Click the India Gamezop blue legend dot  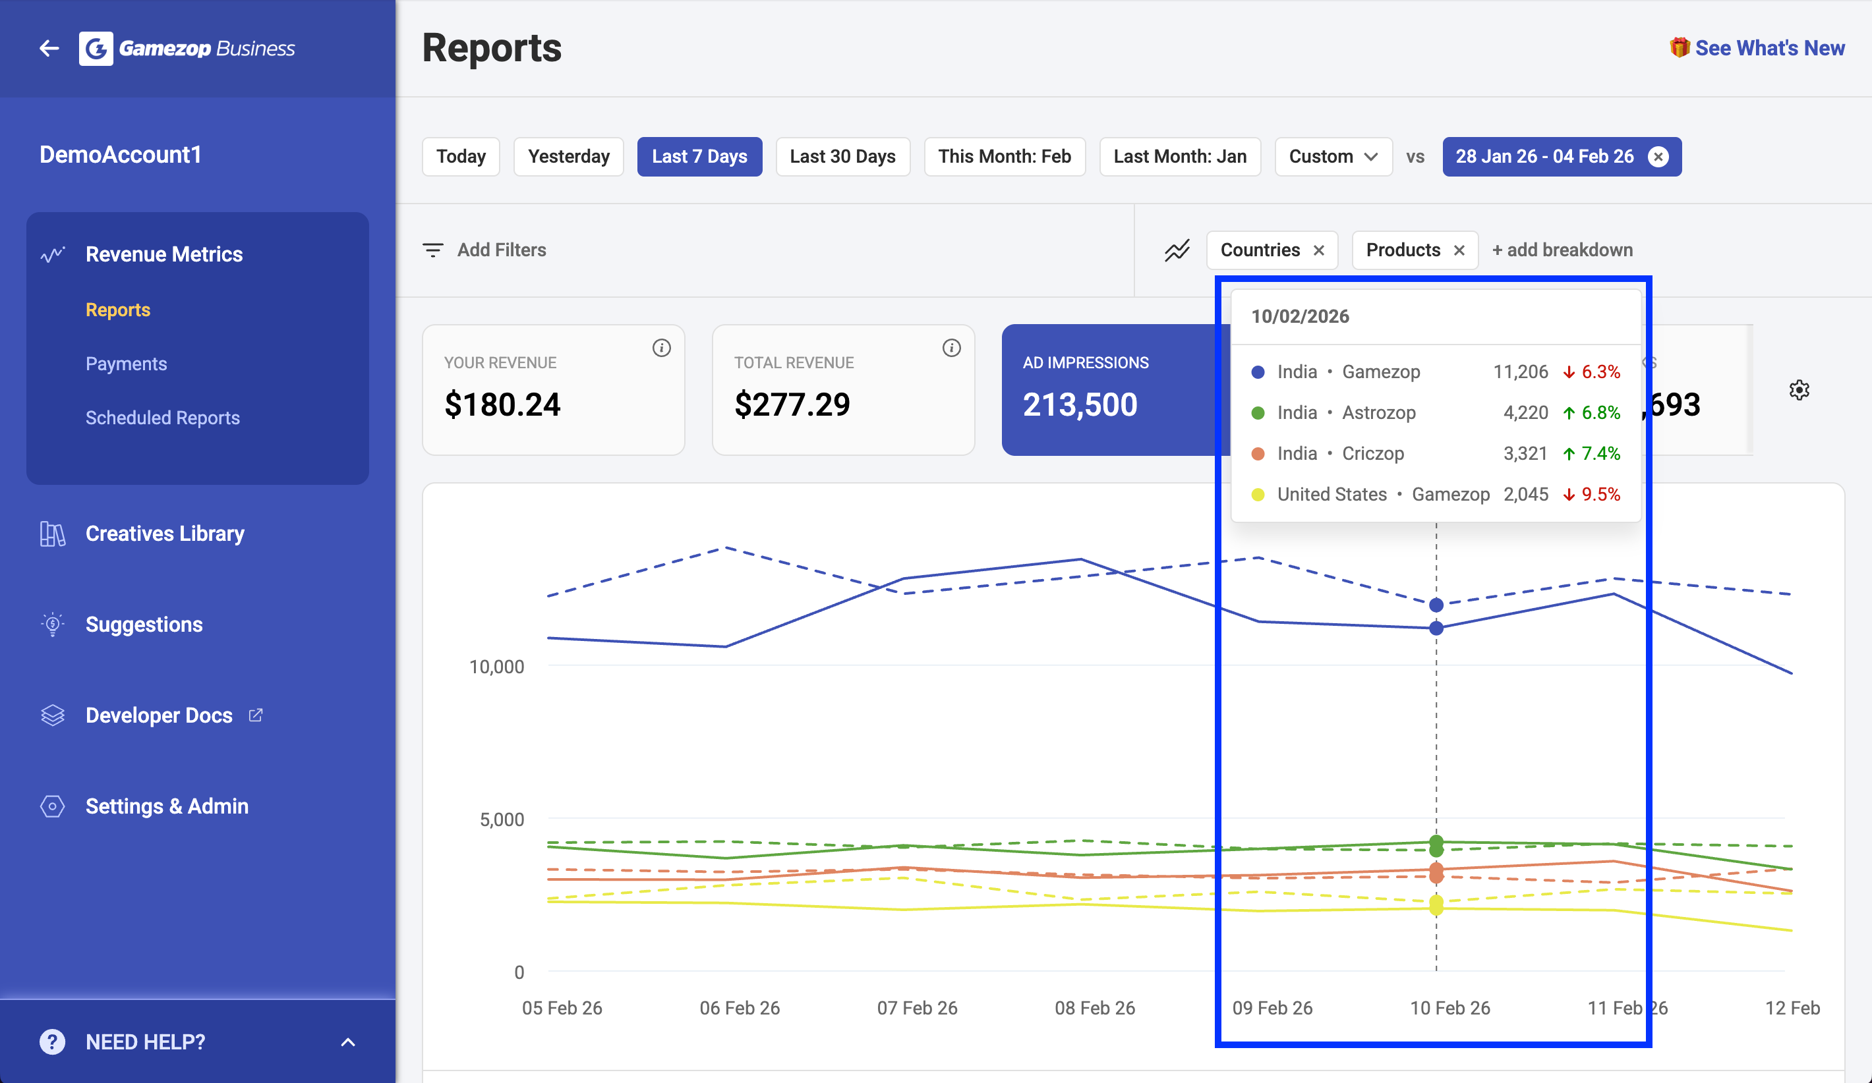click(x=1258, y=372)
